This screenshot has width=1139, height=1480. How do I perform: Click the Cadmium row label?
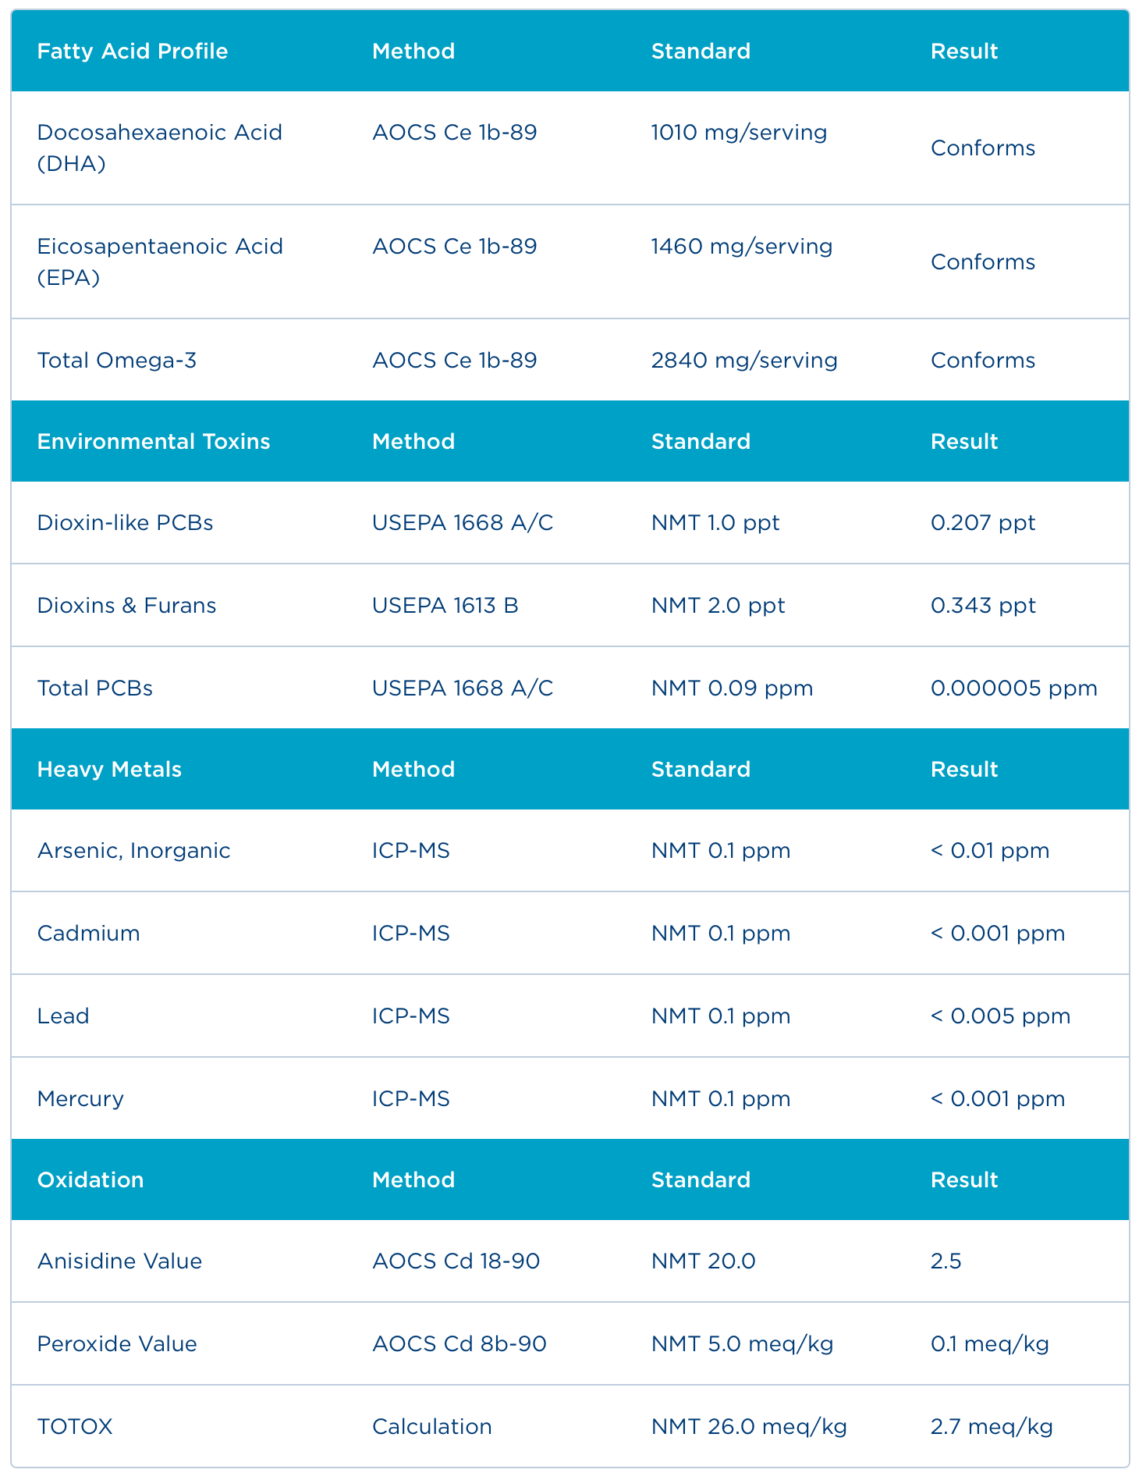[89, 934]
